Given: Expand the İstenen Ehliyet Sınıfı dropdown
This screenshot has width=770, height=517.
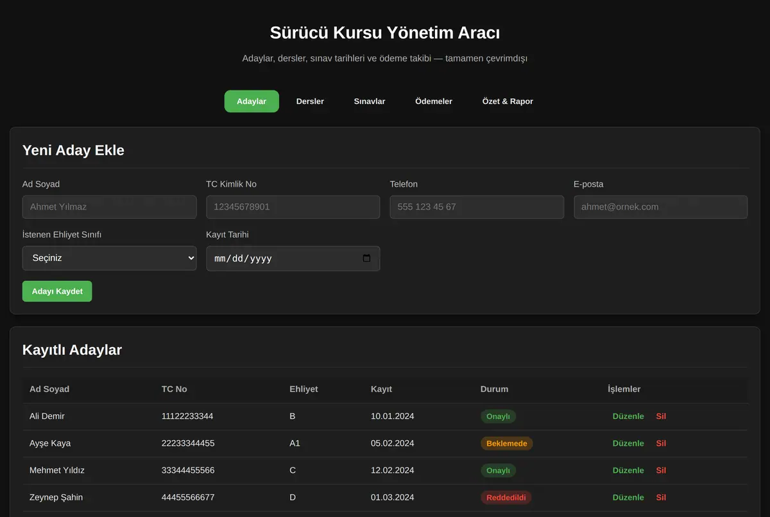Looking at the screenshot, I should 110,258.
